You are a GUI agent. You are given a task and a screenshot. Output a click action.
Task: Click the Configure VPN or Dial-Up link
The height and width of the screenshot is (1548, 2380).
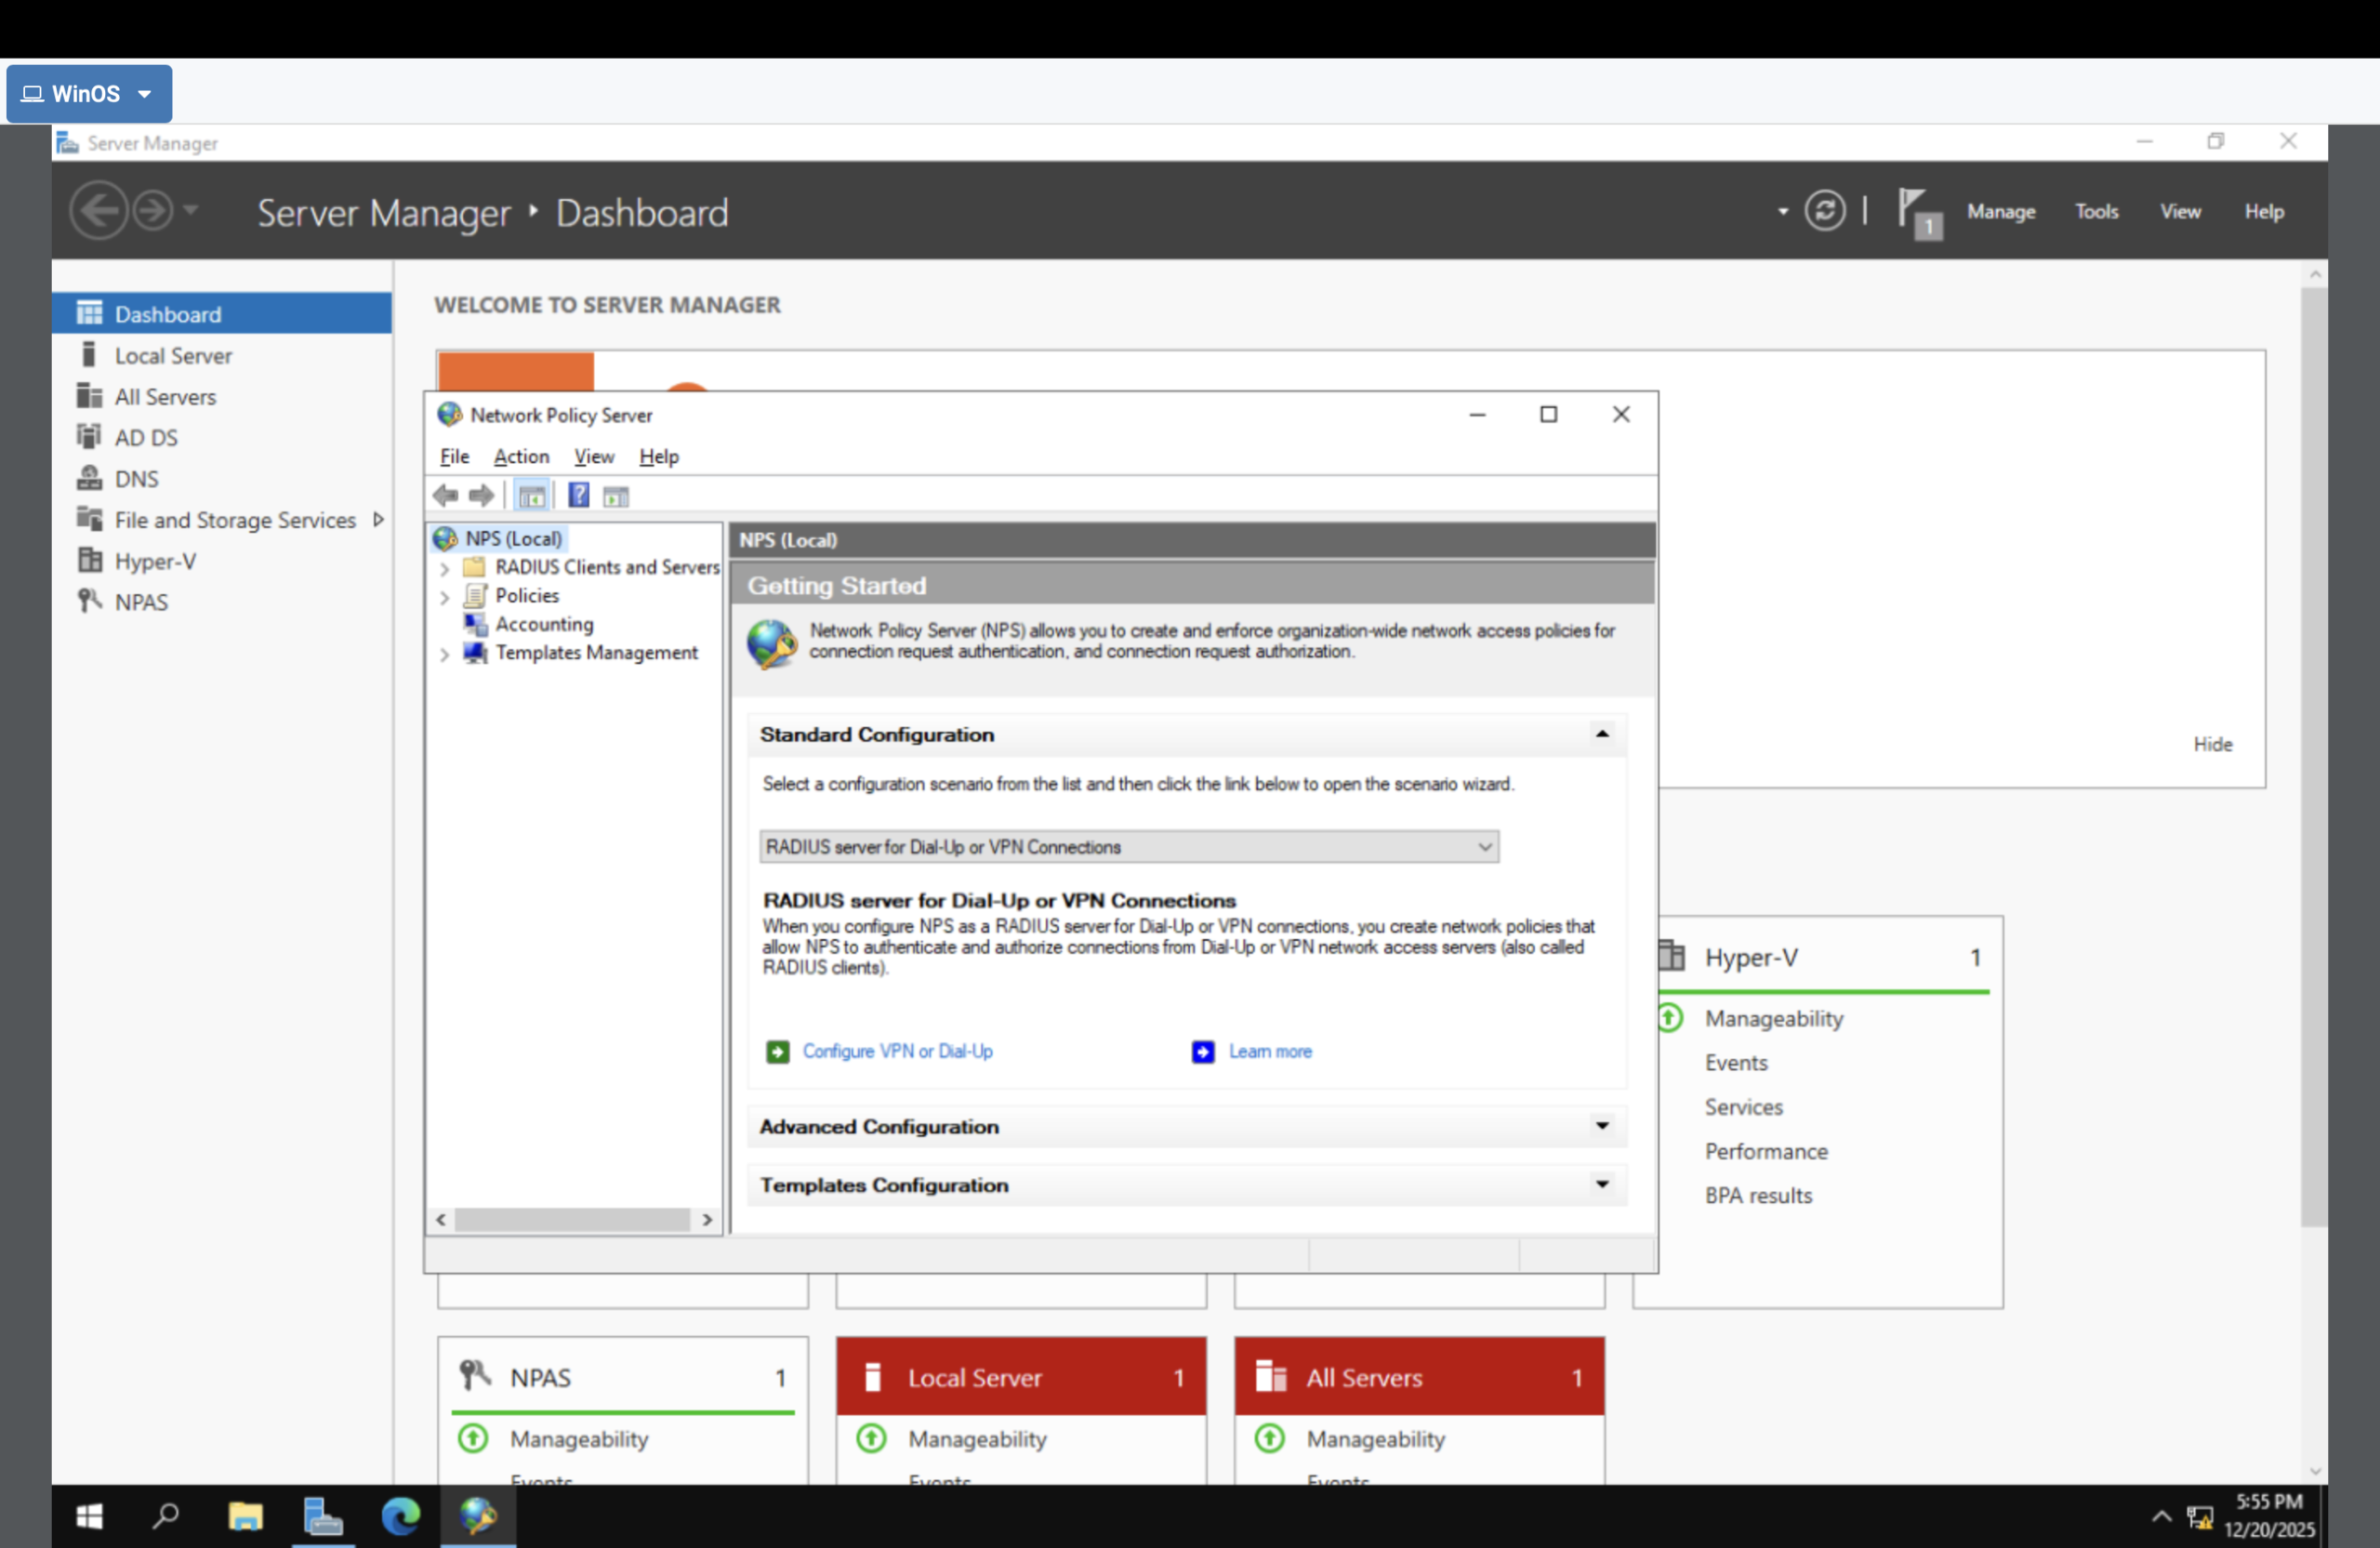897,1051
